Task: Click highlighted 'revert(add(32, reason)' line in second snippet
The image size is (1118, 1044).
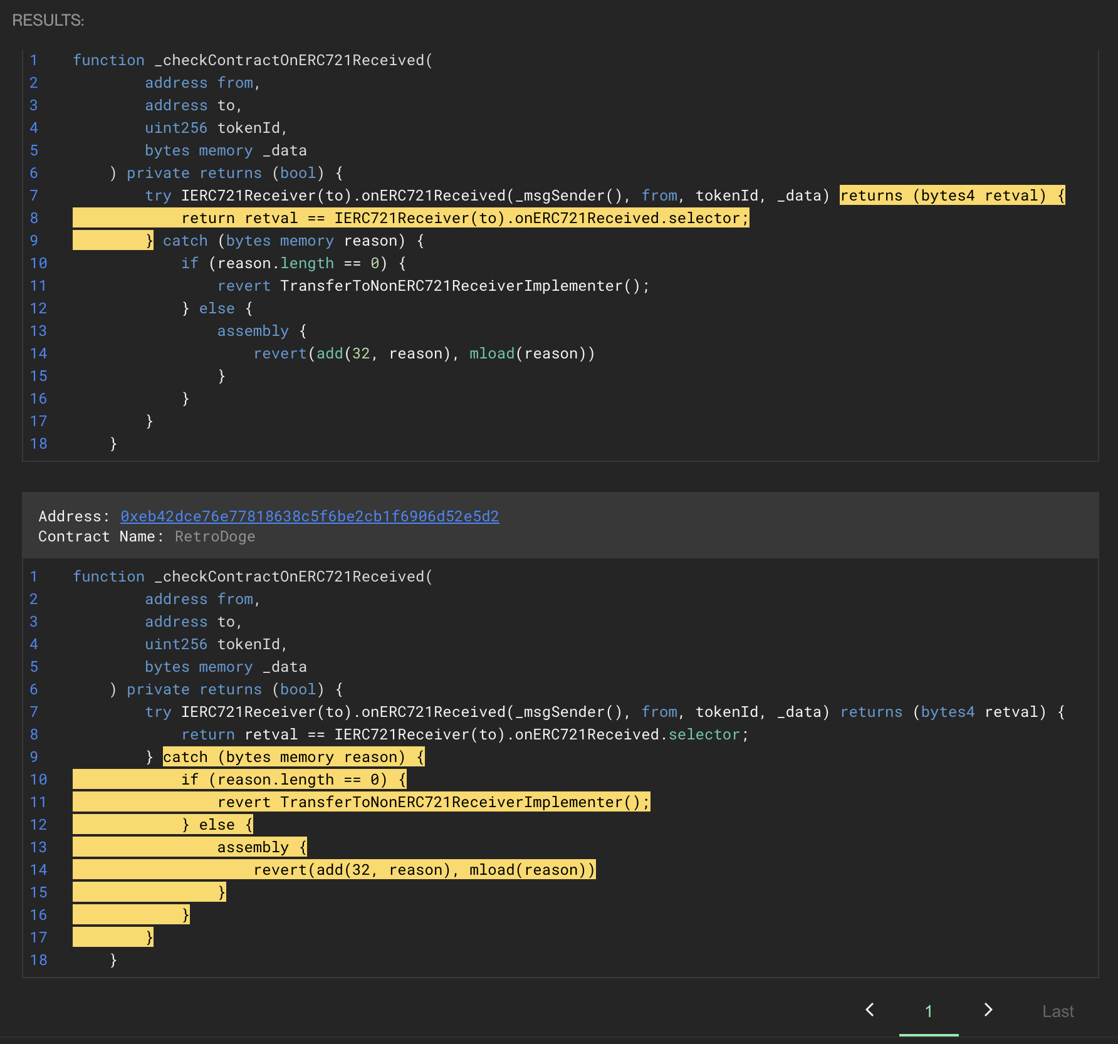Action: tap(424, 870)
